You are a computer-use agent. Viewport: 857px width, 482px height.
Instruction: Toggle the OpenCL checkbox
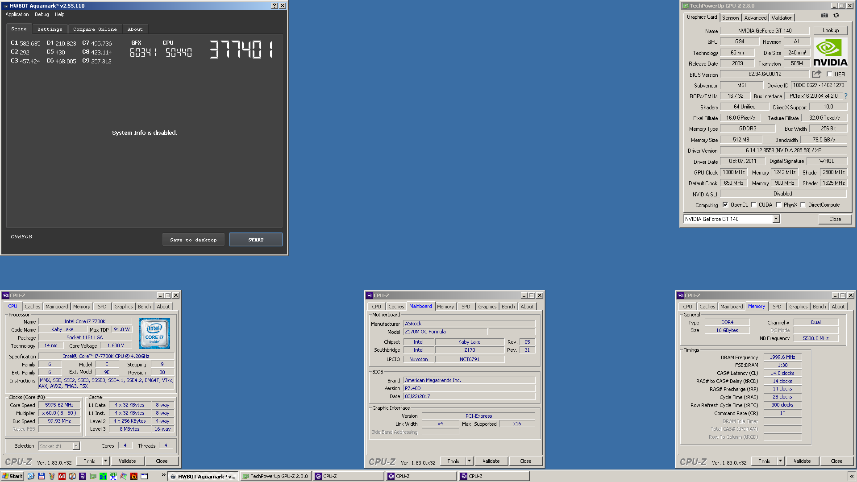point(725,205)
